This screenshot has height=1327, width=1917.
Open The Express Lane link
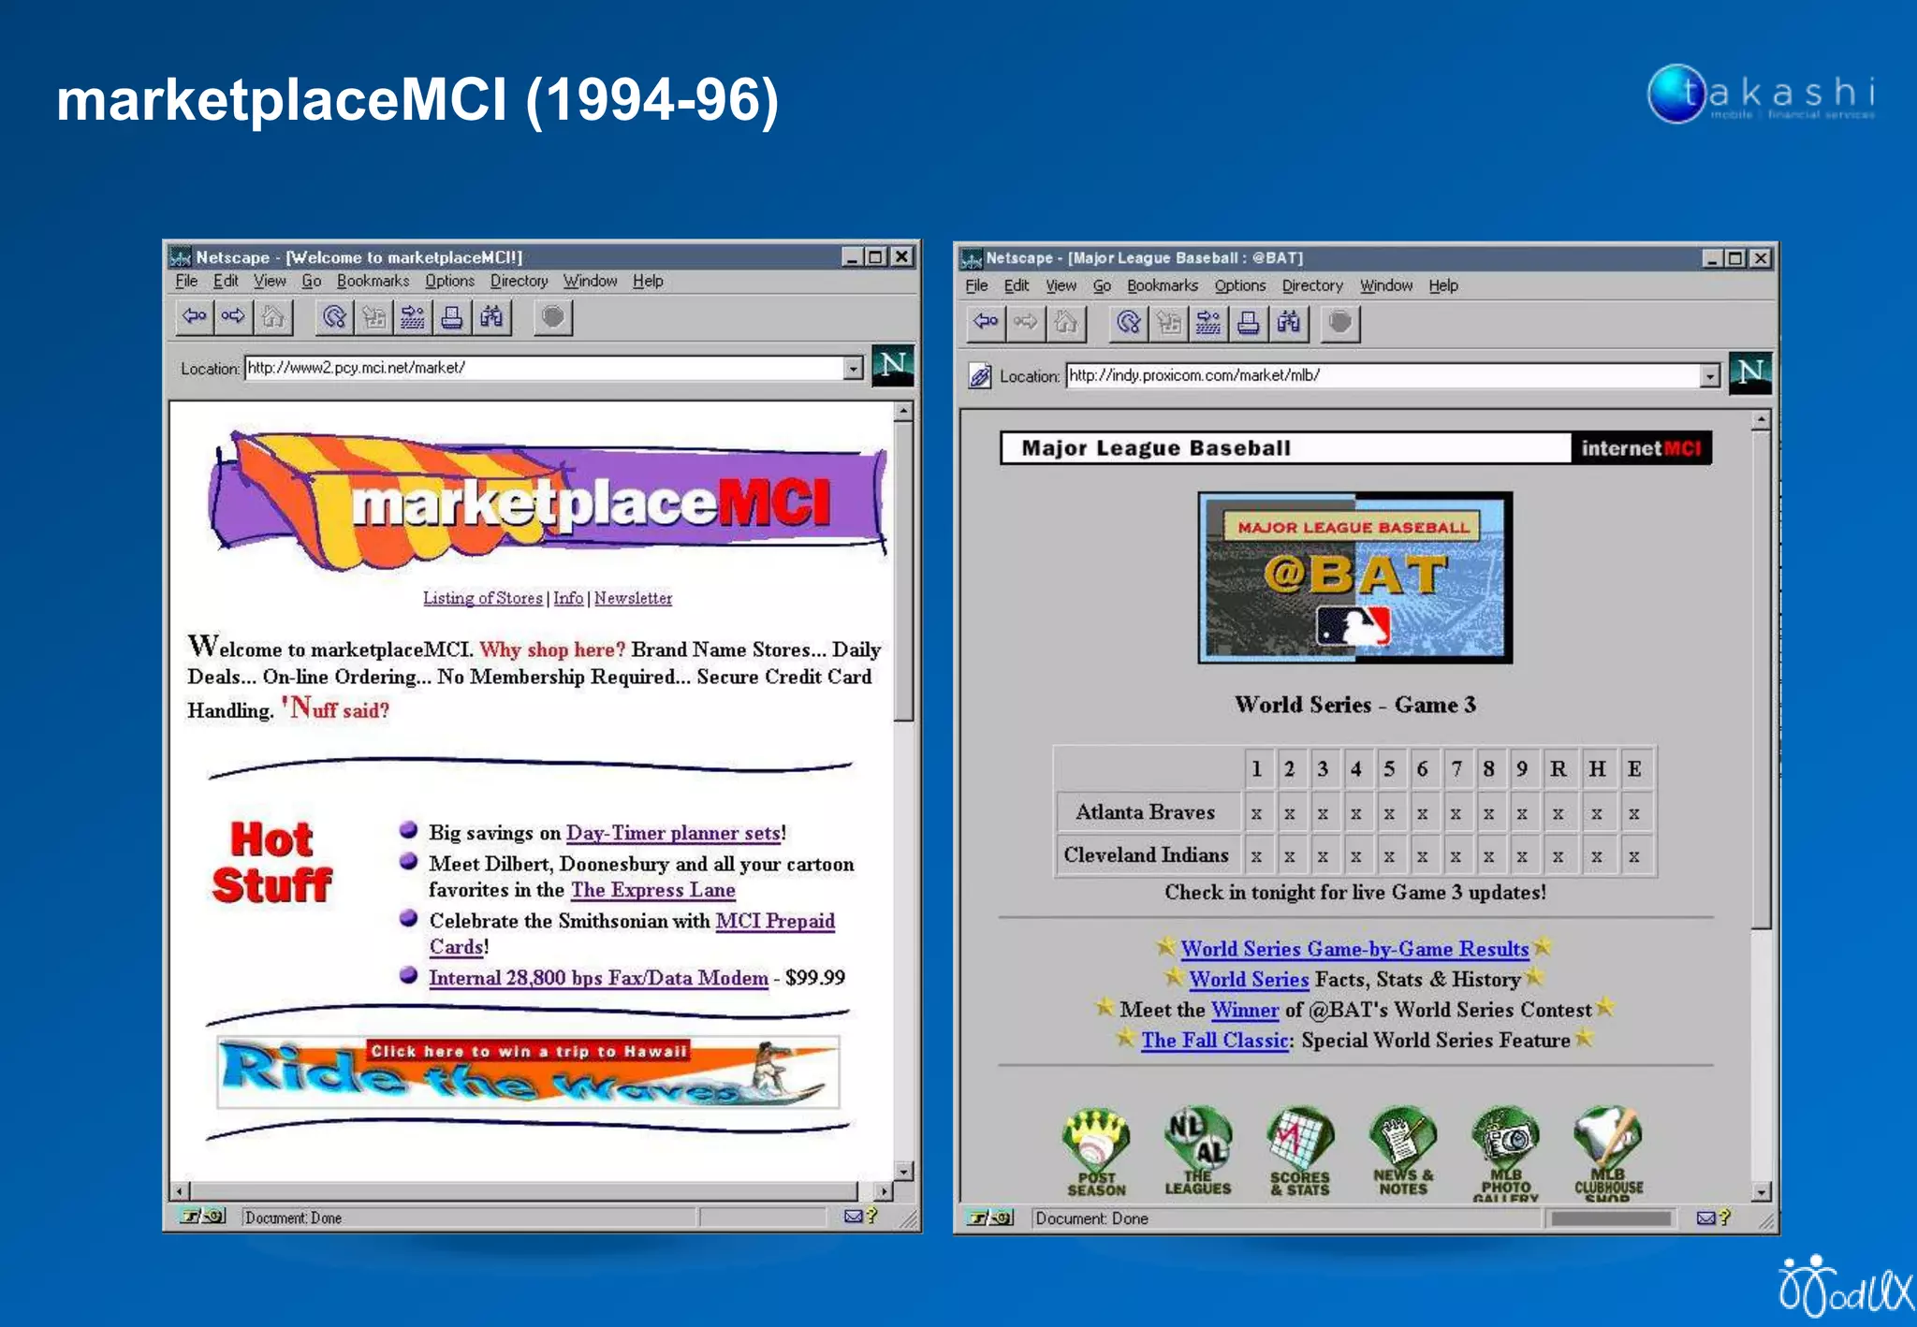pos(652,890)
